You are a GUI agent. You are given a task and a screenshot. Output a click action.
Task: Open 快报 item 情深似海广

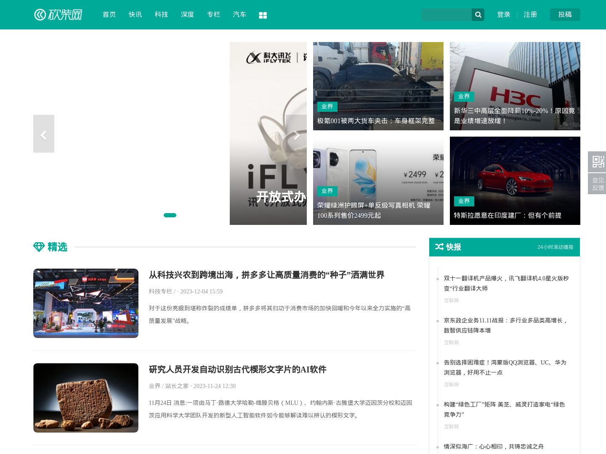pyautogui.click(x=494, y=446)
